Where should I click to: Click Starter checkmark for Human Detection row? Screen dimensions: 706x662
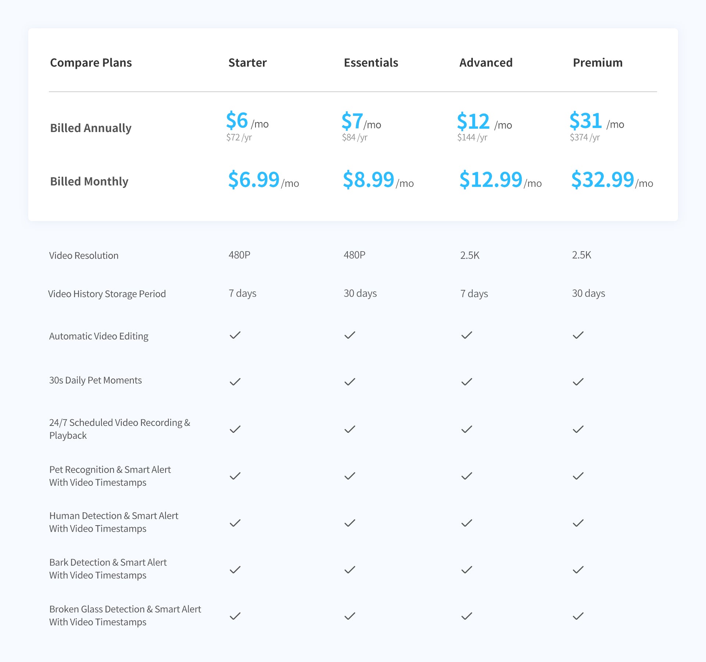tap(235, 523)
